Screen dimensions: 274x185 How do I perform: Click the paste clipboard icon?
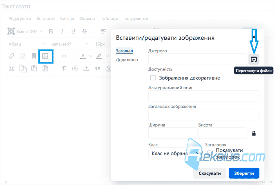click(34, 68)
